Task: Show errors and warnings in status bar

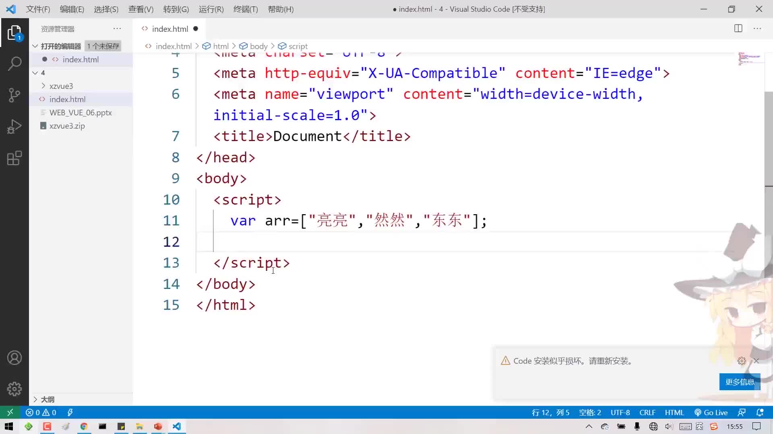Action: tap(41, 412)
